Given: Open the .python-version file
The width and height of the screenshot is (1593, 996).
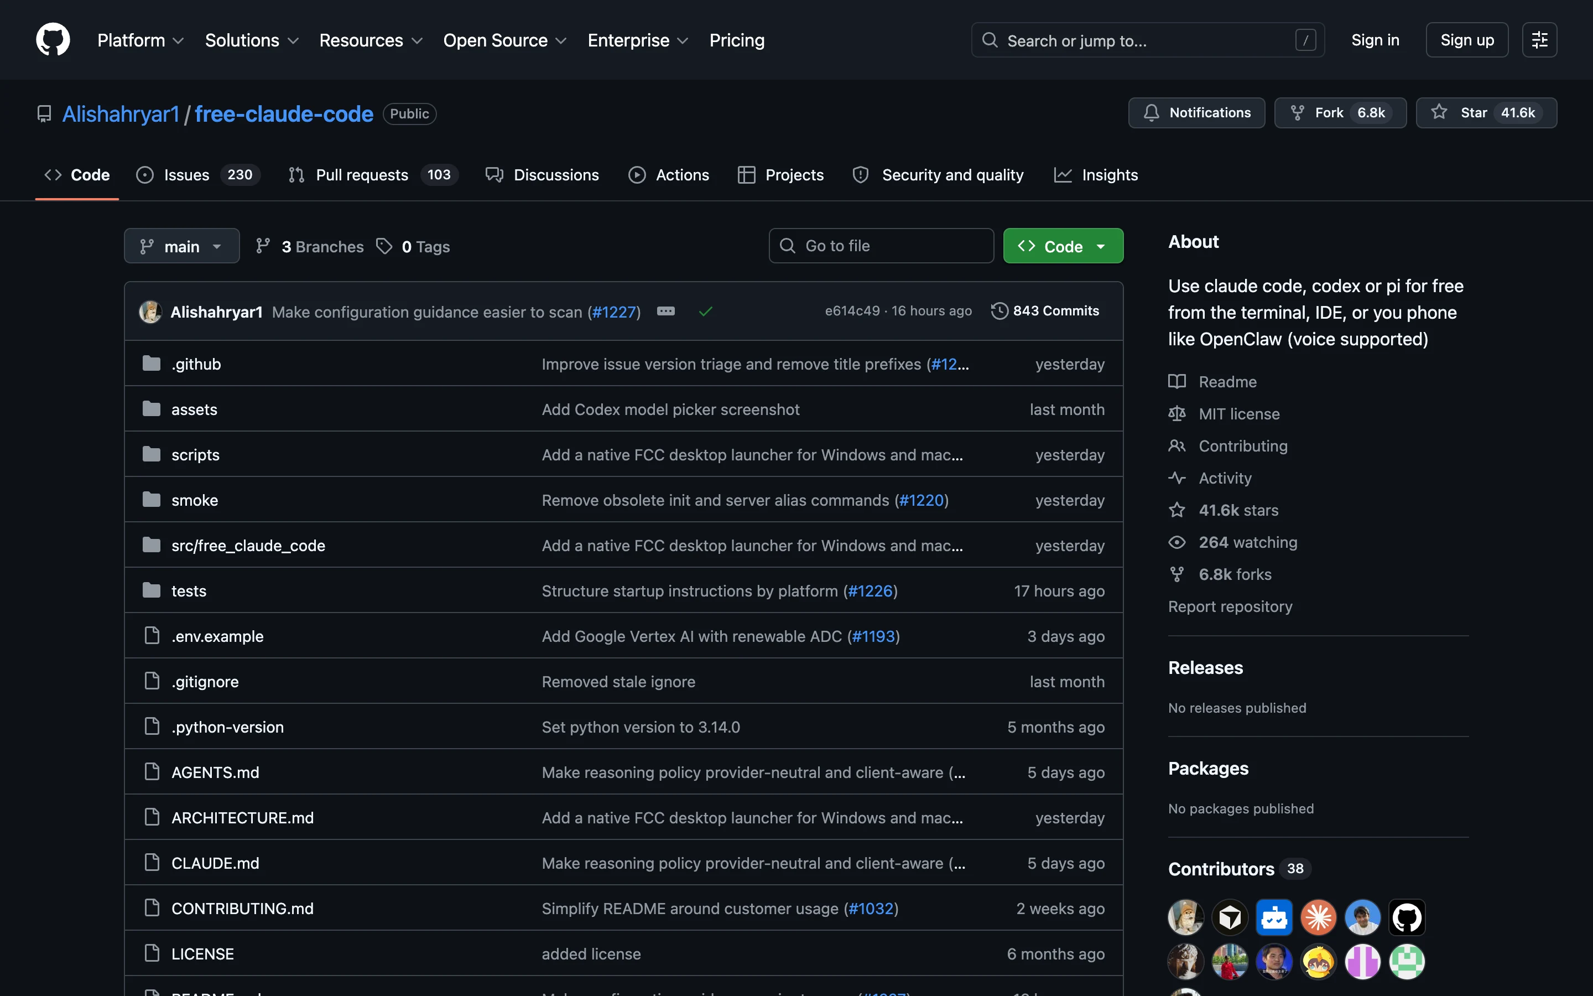Looking at the screenshot, I should point(227,727).
